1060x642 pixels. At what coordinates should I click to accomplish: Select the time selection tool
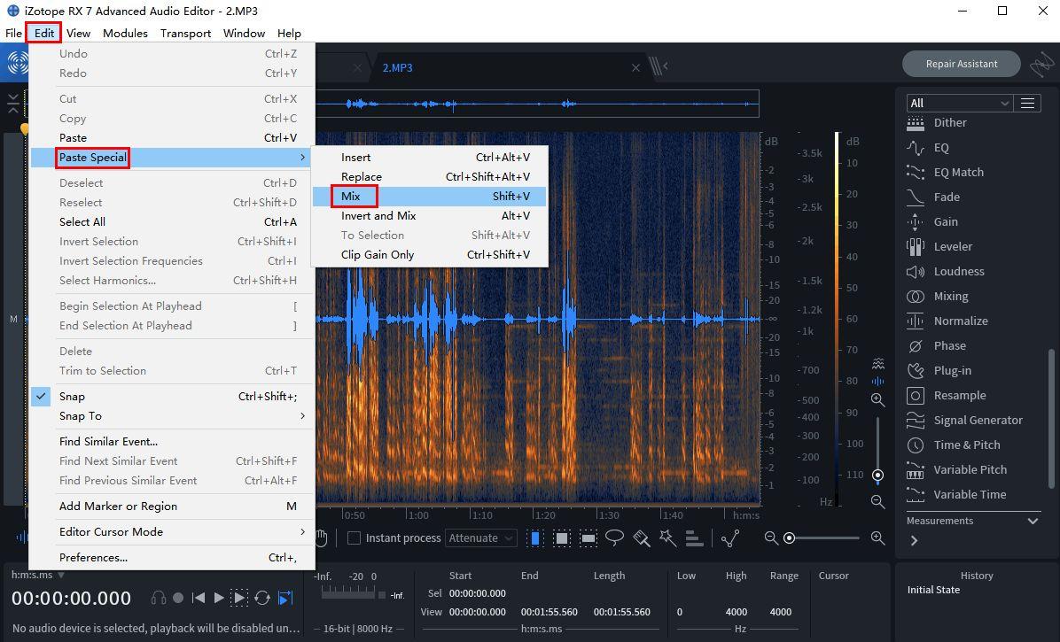pos(534,538)
